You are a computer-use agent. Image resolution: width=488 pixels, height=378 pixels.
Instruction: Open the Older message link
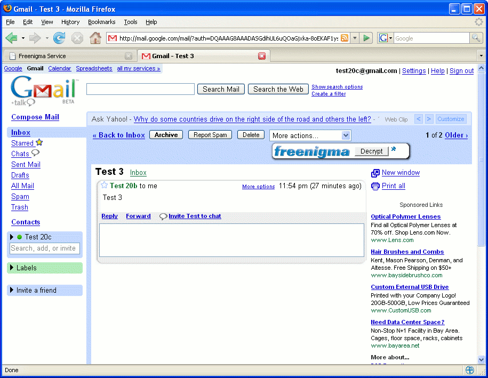[456, 135]
